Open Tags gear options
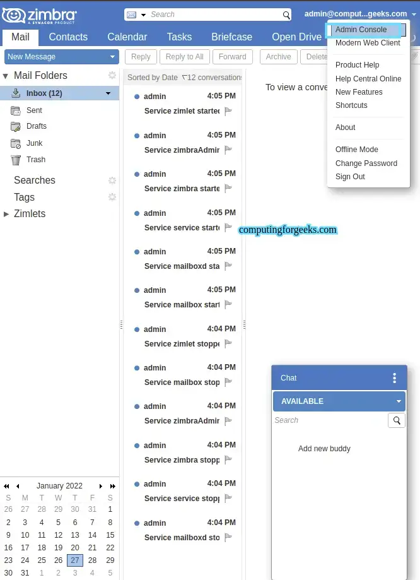This screenshot has height=580, width=420. (112, 197)
